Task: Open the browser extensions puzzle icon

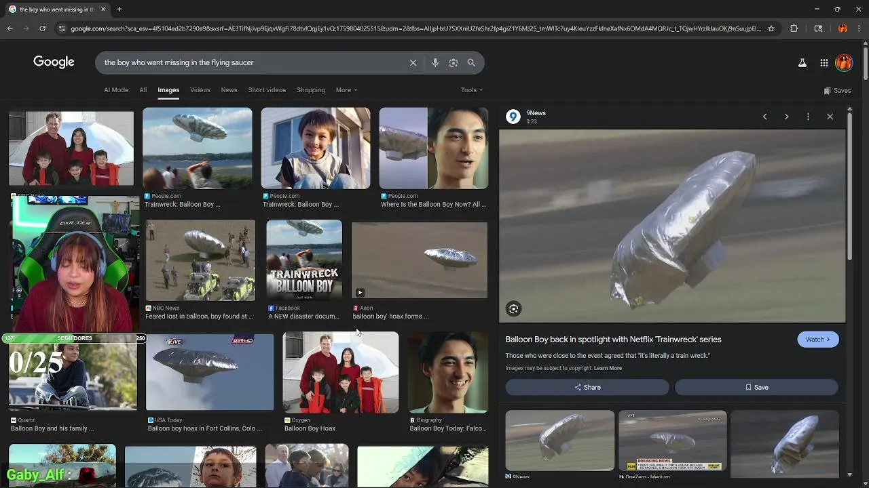Action: pyautogui.click(x=794, y=28)
